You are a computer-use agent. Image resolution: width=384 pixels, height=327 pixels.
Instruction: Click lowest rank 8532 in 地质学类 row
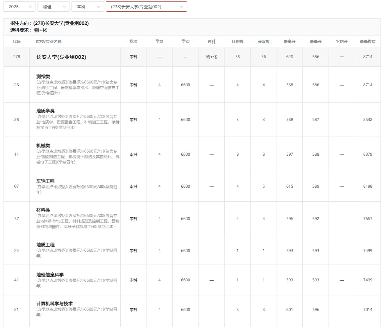pos(368,119)
